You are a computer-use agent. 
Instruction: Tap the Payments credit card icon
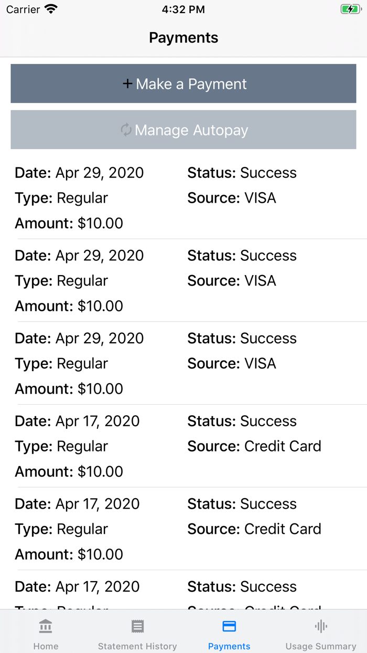229,626
